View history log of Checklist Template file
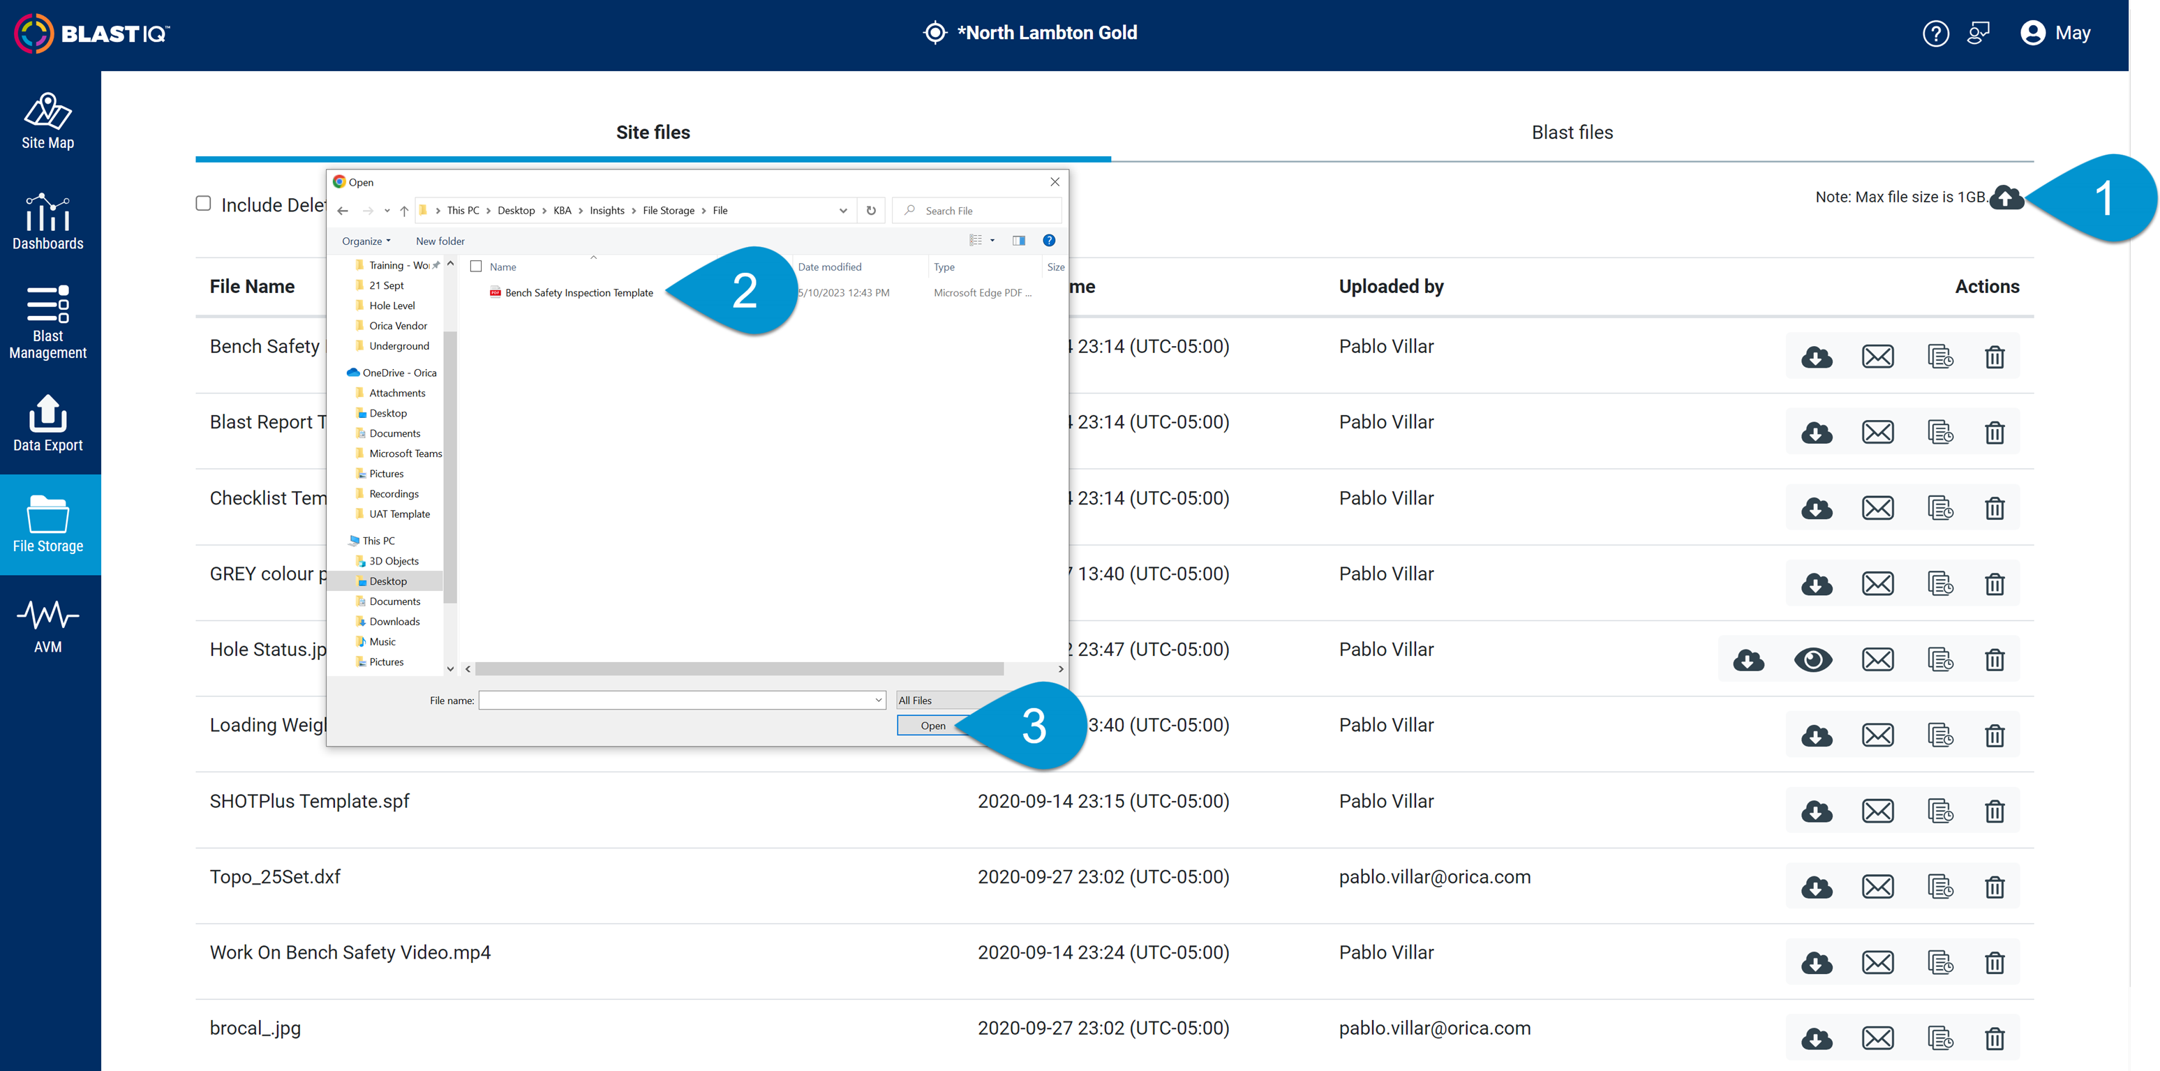 click(1940, 509)
